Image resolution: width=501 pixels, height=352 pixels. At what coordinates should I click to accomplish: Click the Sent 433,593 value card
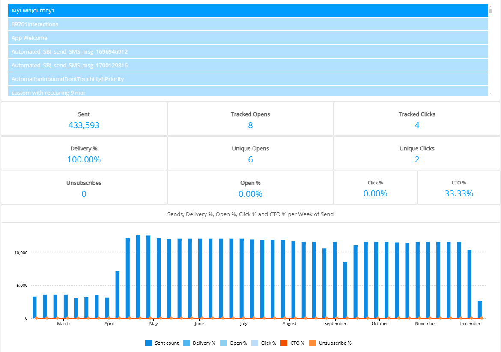point(84,120)
